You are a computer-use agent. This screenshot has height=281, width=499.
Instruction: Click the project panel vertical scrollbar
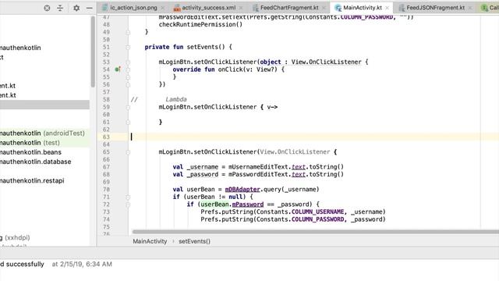coord(93,52)
